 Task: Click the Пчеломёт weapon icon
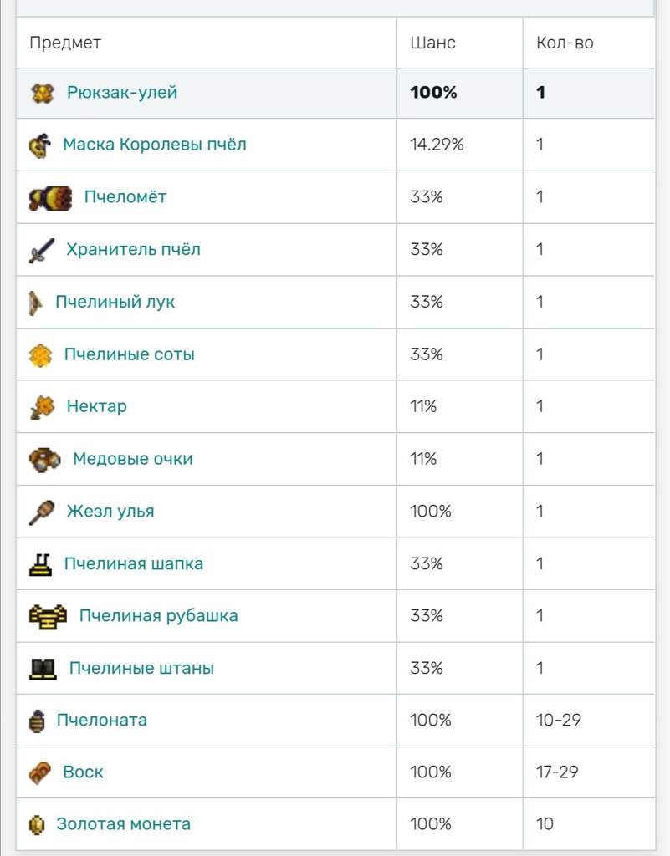click(50, 198)
